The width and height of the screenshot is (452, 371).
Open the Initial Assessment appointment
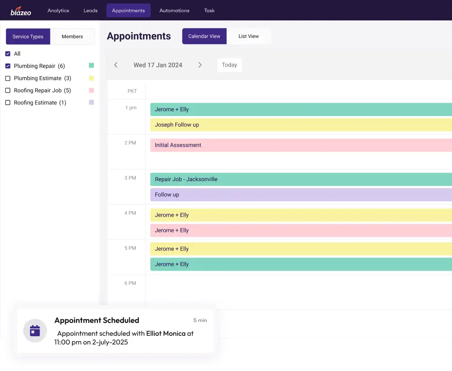[x=300, y=145]
